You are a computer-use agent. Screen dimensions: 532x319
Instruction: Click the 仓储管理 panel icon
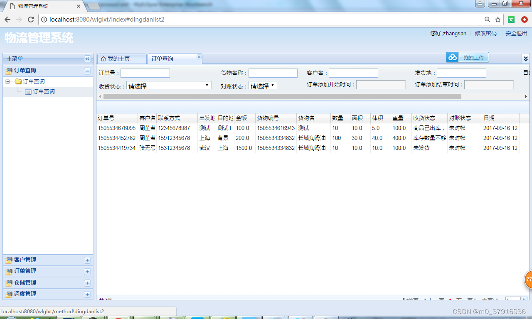click(x=9, y=283)
